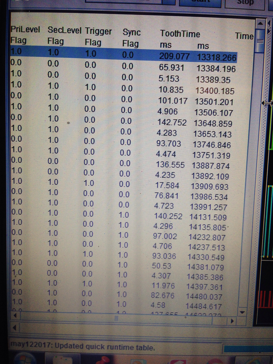Viewport: 273px width, 364px height.
Task: Click the Time value 13318.266
Action: pyautogui.click(x=217, y=57)
